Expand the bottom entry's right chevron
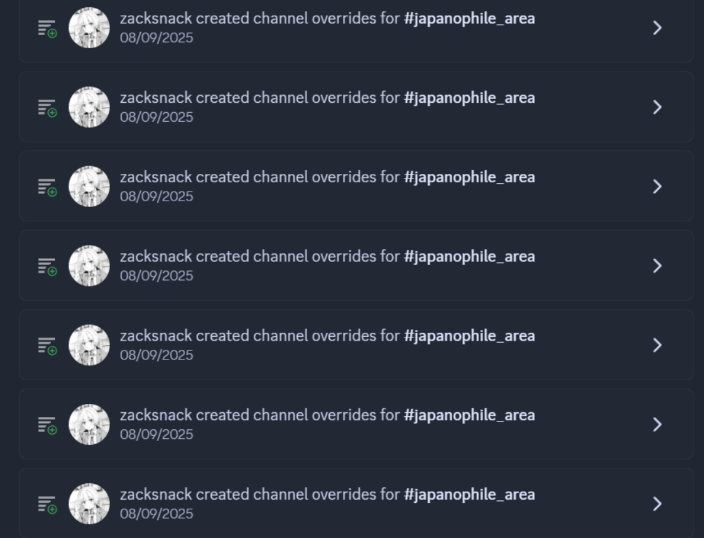Image resolution: width=704 pixels, height=538 pixels. pyautogui.click(x=657, y=504)
